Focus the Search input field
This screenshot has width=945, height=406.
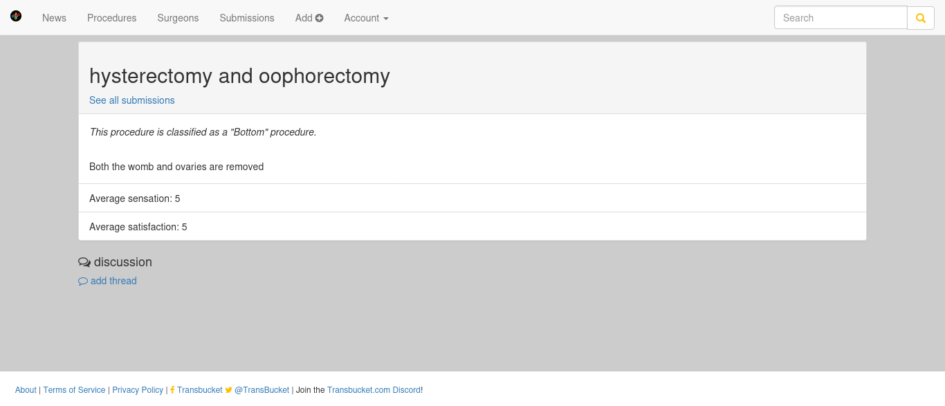point(841,18)
